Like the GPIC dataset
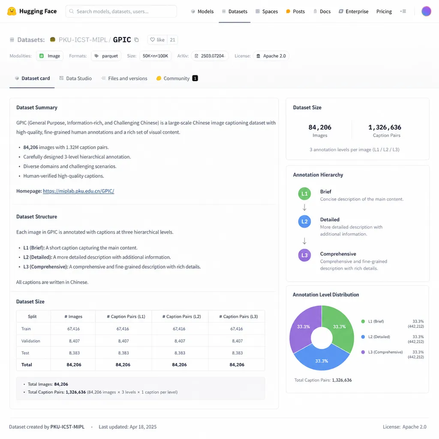This screenshot has width=439, height=439. click(x=157, y=40)
